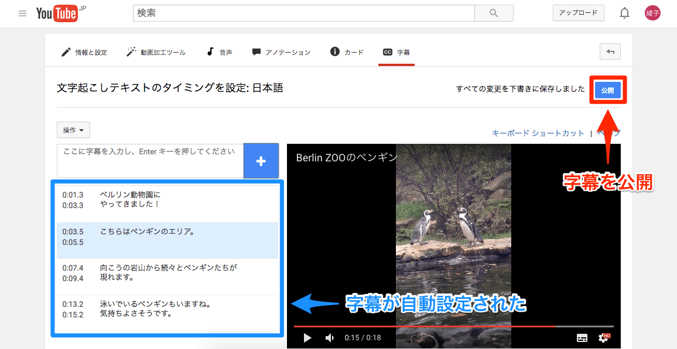Image resolution: width=677 pixels, height=349 pixels.
Task: Click the アップロード button
Action: point(579,13)
